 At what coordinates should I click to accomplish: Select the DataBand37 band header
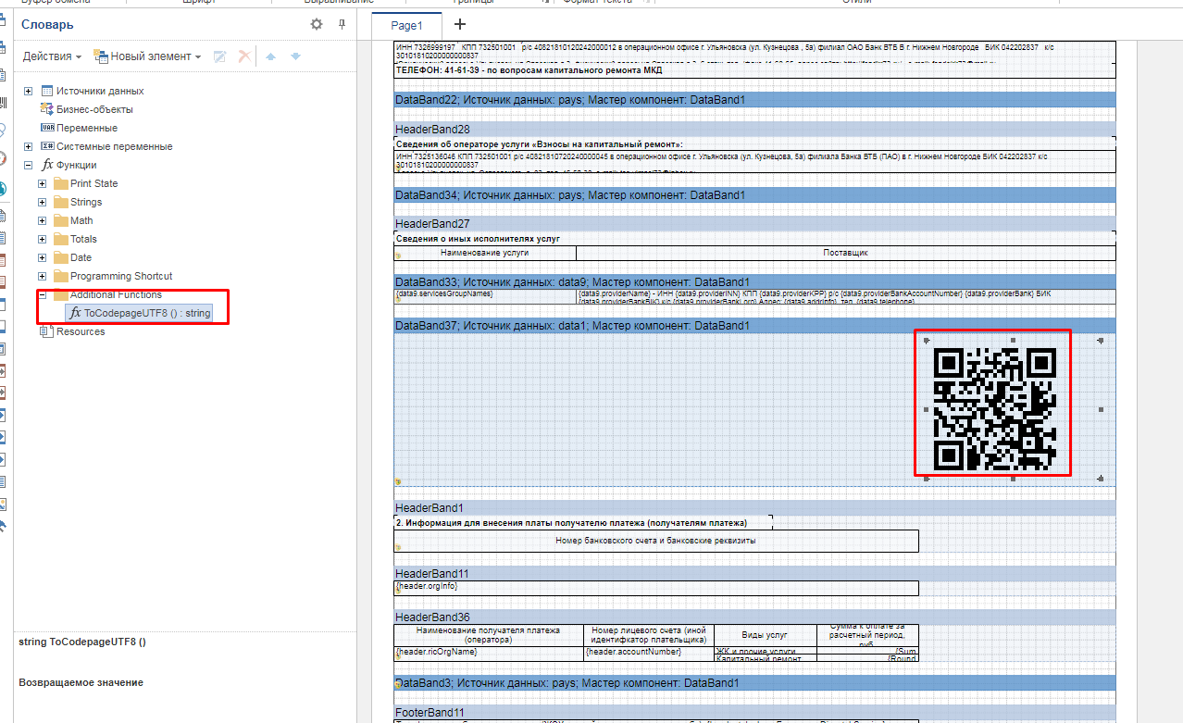click(x=754, y=326)
